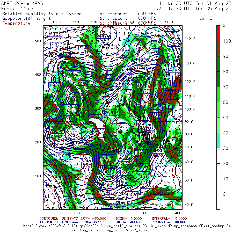Click the brown 90–100% colorbar segment
This screenshot has width=233, height=233.
click(218, 49)
